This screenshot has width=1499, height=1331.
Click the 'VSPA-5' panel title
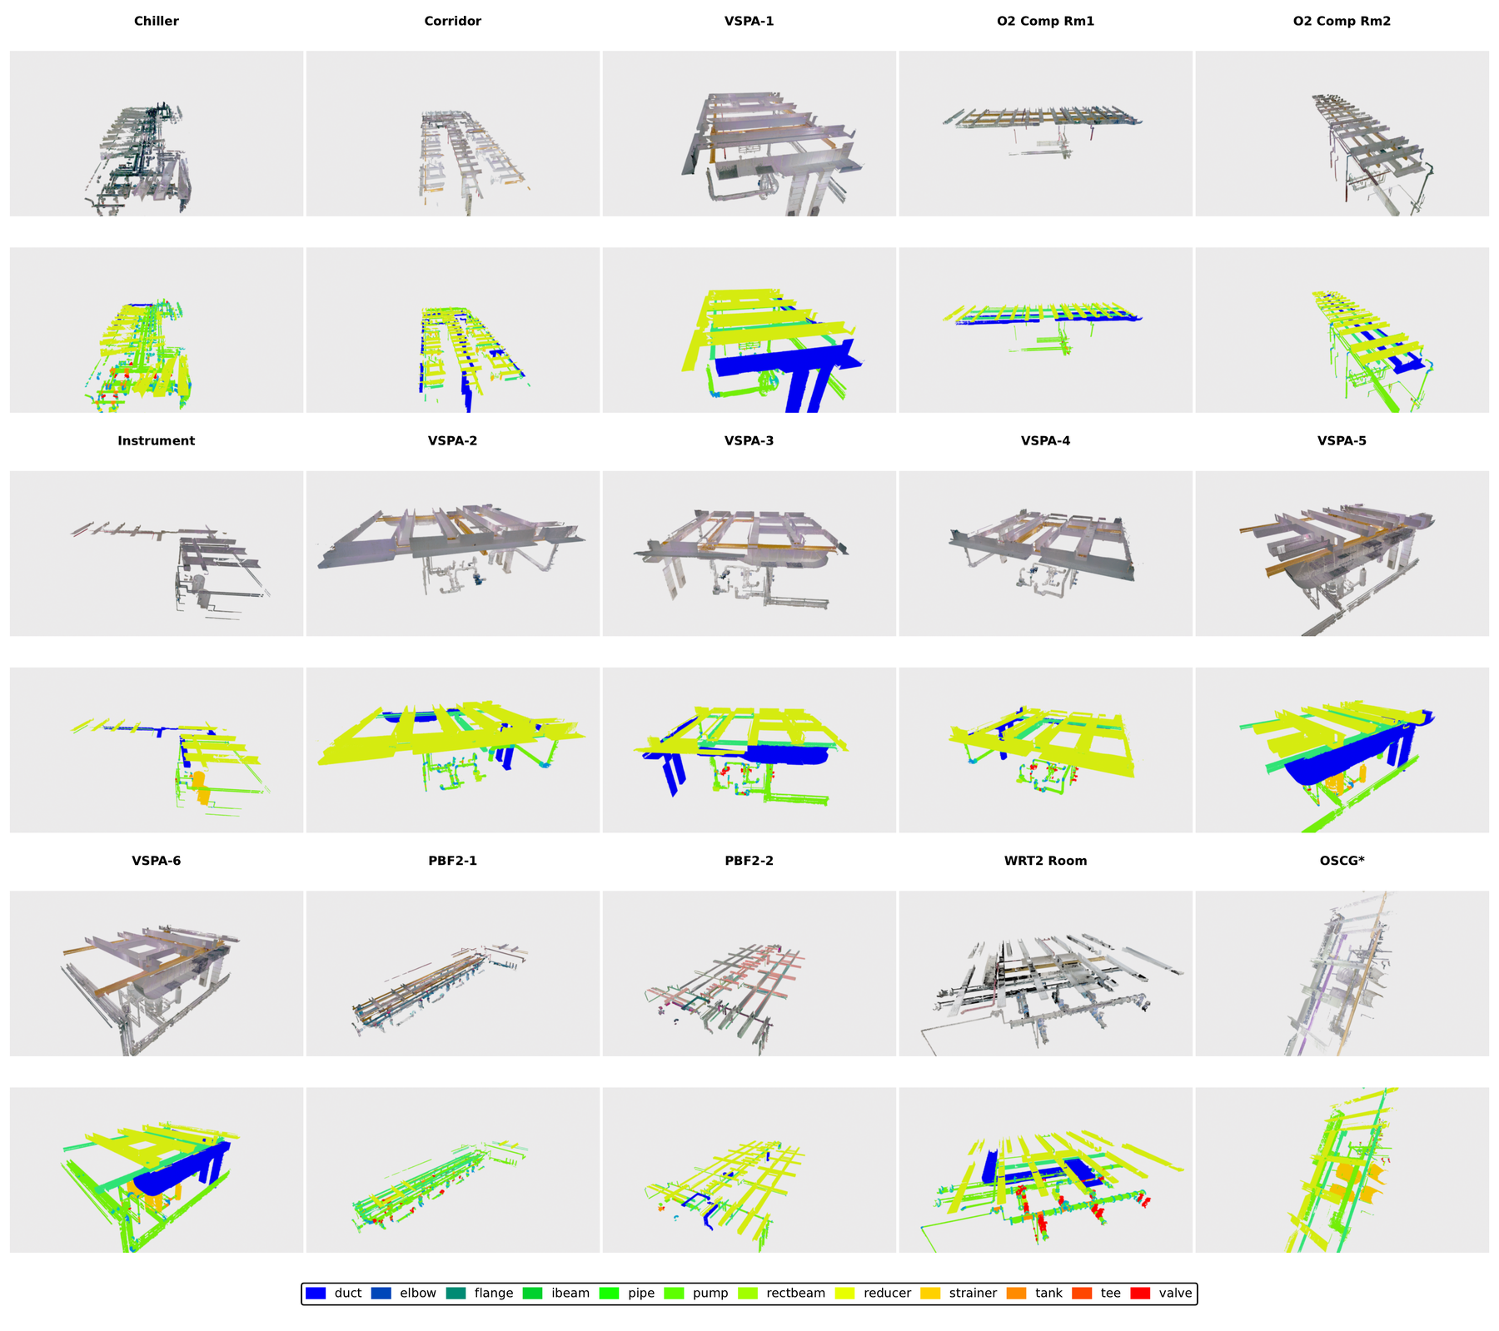coord(1342,441)
